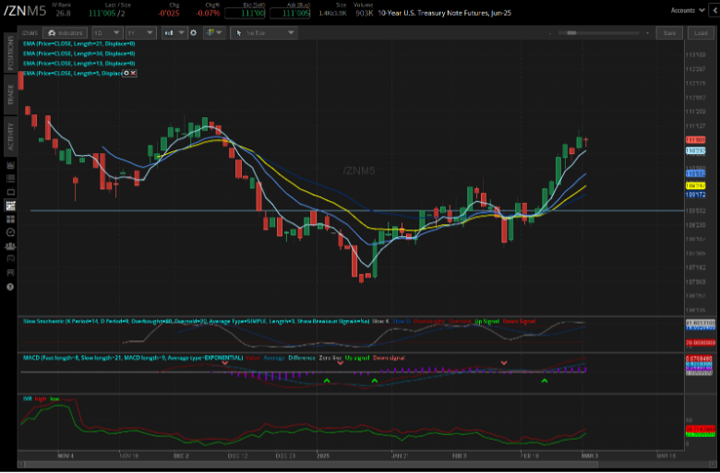Click the /ZNM5 symbol field in chart toolbar

30,33
